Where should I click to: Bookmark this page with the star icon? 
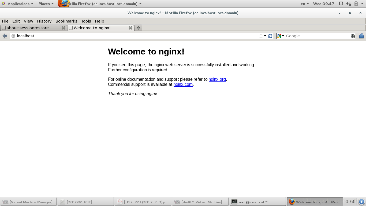[261, 36]
